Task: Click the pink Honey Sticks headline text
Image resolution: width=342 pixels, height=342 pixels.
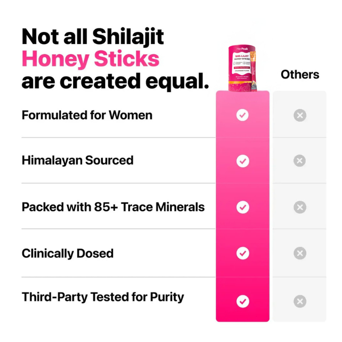Action: point(90,59)
